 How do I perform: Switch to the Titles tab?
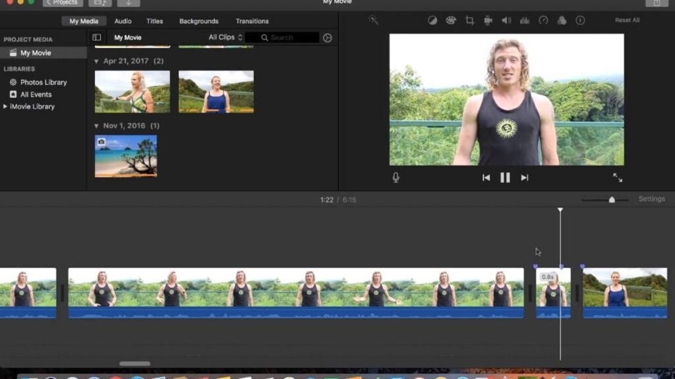(155, 21)
